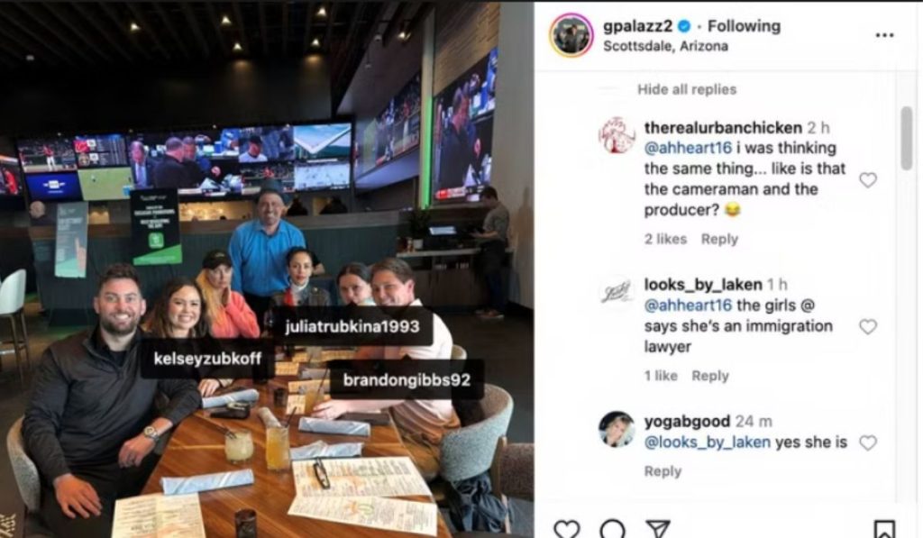Click the comments panel scrollbar thumb
This screenshot has height=538, width=923.
click(x=907, y=139)
